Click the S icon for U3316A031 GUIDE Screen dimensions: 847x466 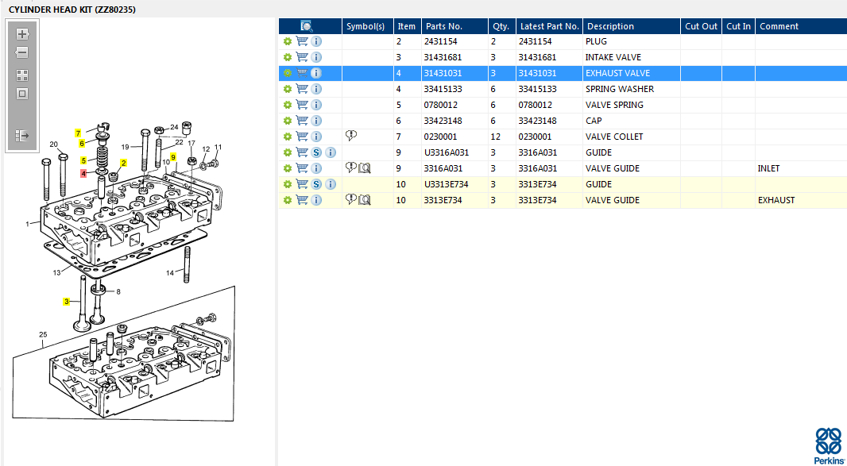pos(316,152)
